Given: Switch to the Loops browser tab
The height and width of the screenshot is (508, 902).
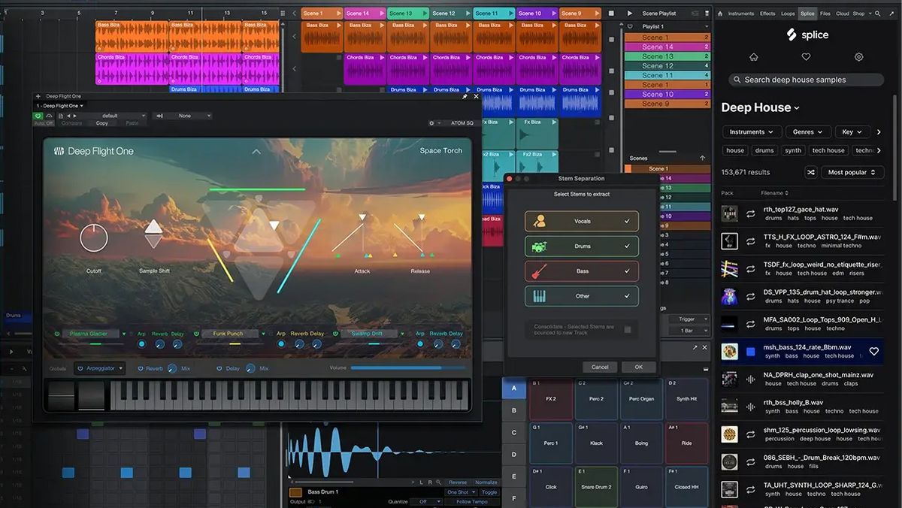Looking at the screenshot, I should click(788, 14).
